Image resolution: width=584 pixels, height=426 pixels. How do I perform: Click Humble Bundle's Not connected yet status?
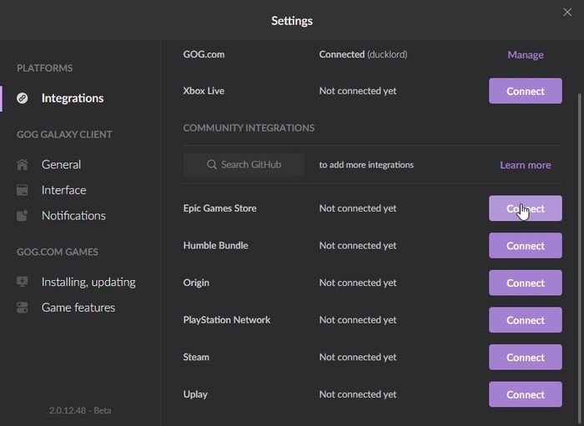click(358, 246)
